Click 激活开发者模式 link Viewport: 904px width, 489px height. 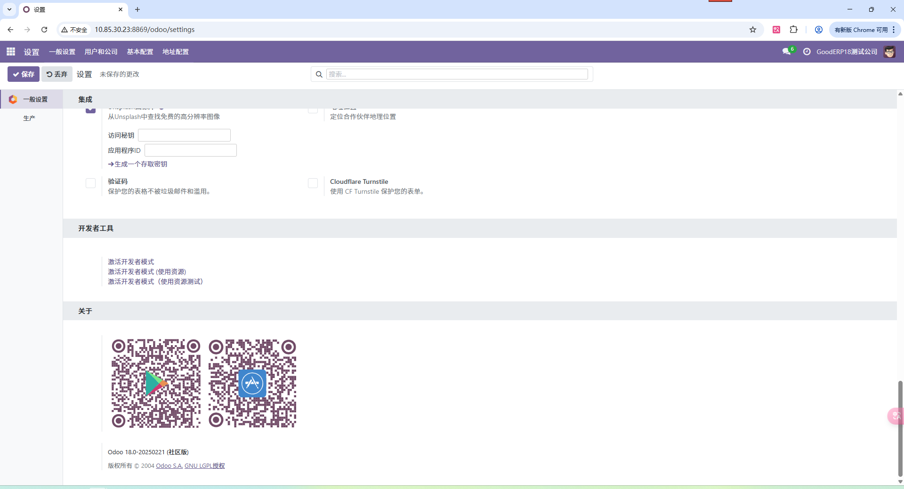point(131,262)
